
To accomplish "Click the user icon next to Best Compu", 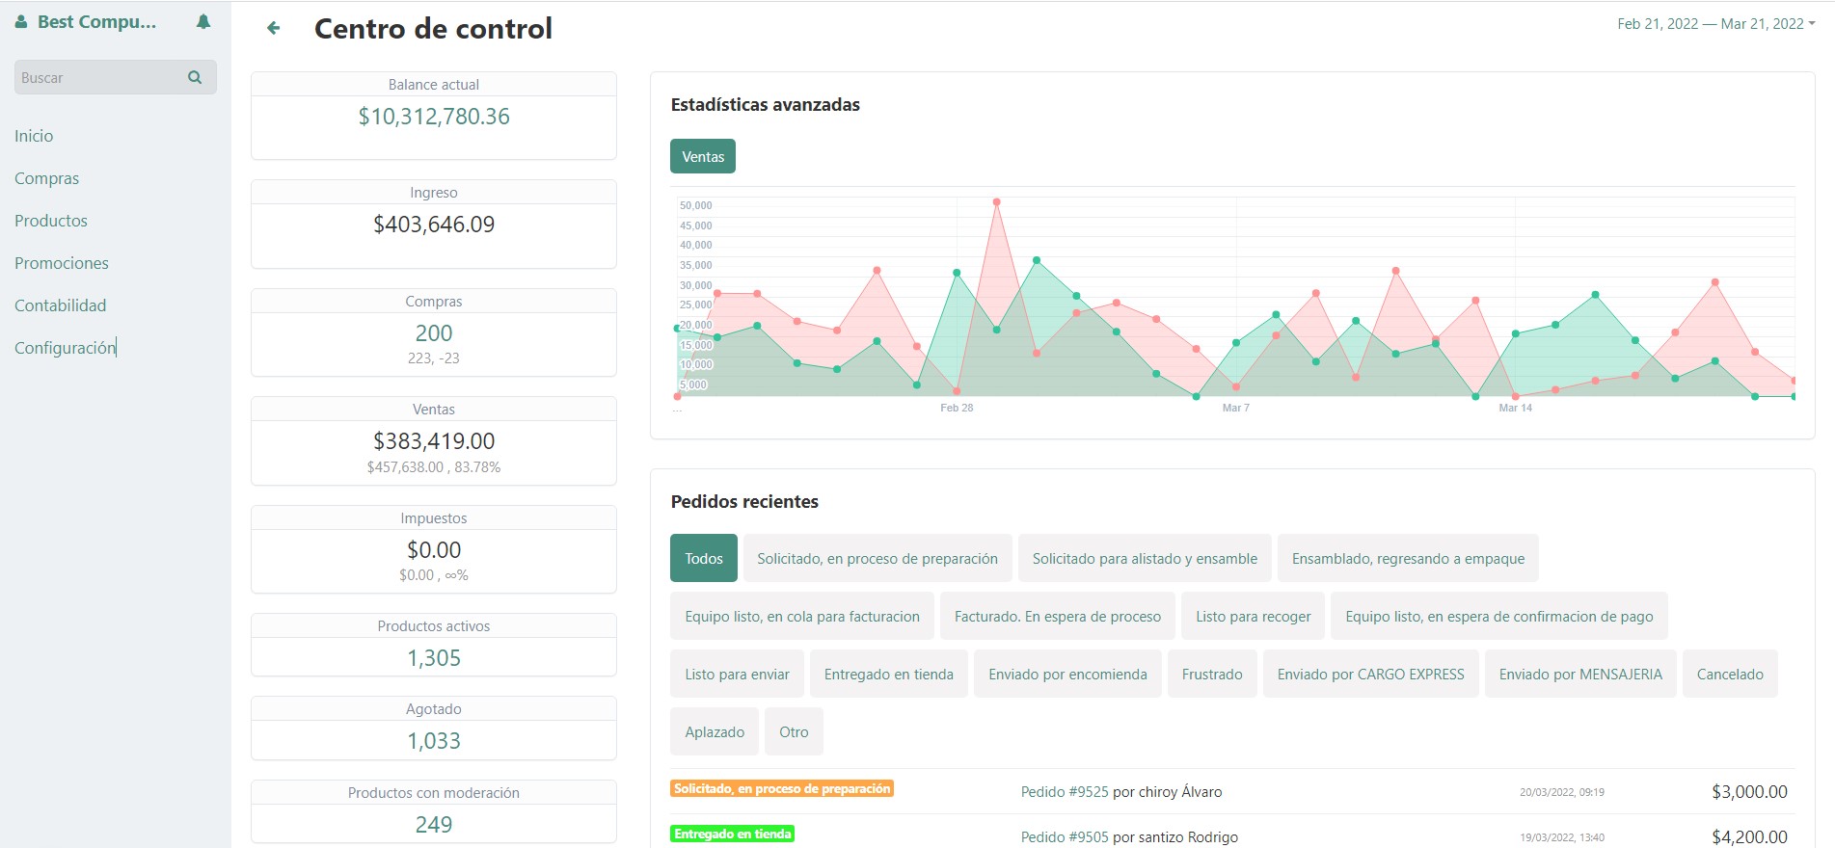I will coord(21,22).
